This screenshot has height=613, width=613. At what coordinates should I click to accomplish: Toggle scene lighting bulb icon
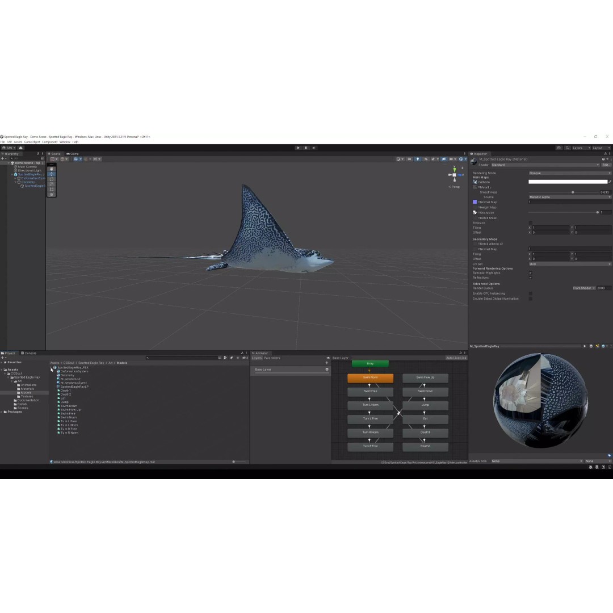[x=418, y=159]
